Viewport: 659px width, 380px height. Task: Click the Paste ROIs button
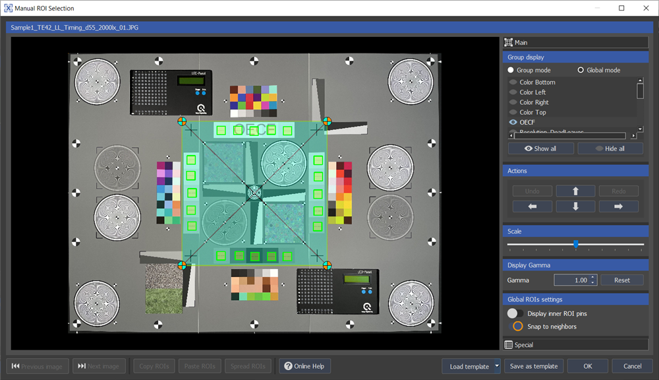click(x=200, y=366)
